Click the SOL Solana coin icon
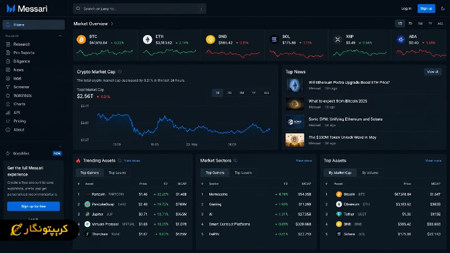450x253 pixels. click(274, 40)
